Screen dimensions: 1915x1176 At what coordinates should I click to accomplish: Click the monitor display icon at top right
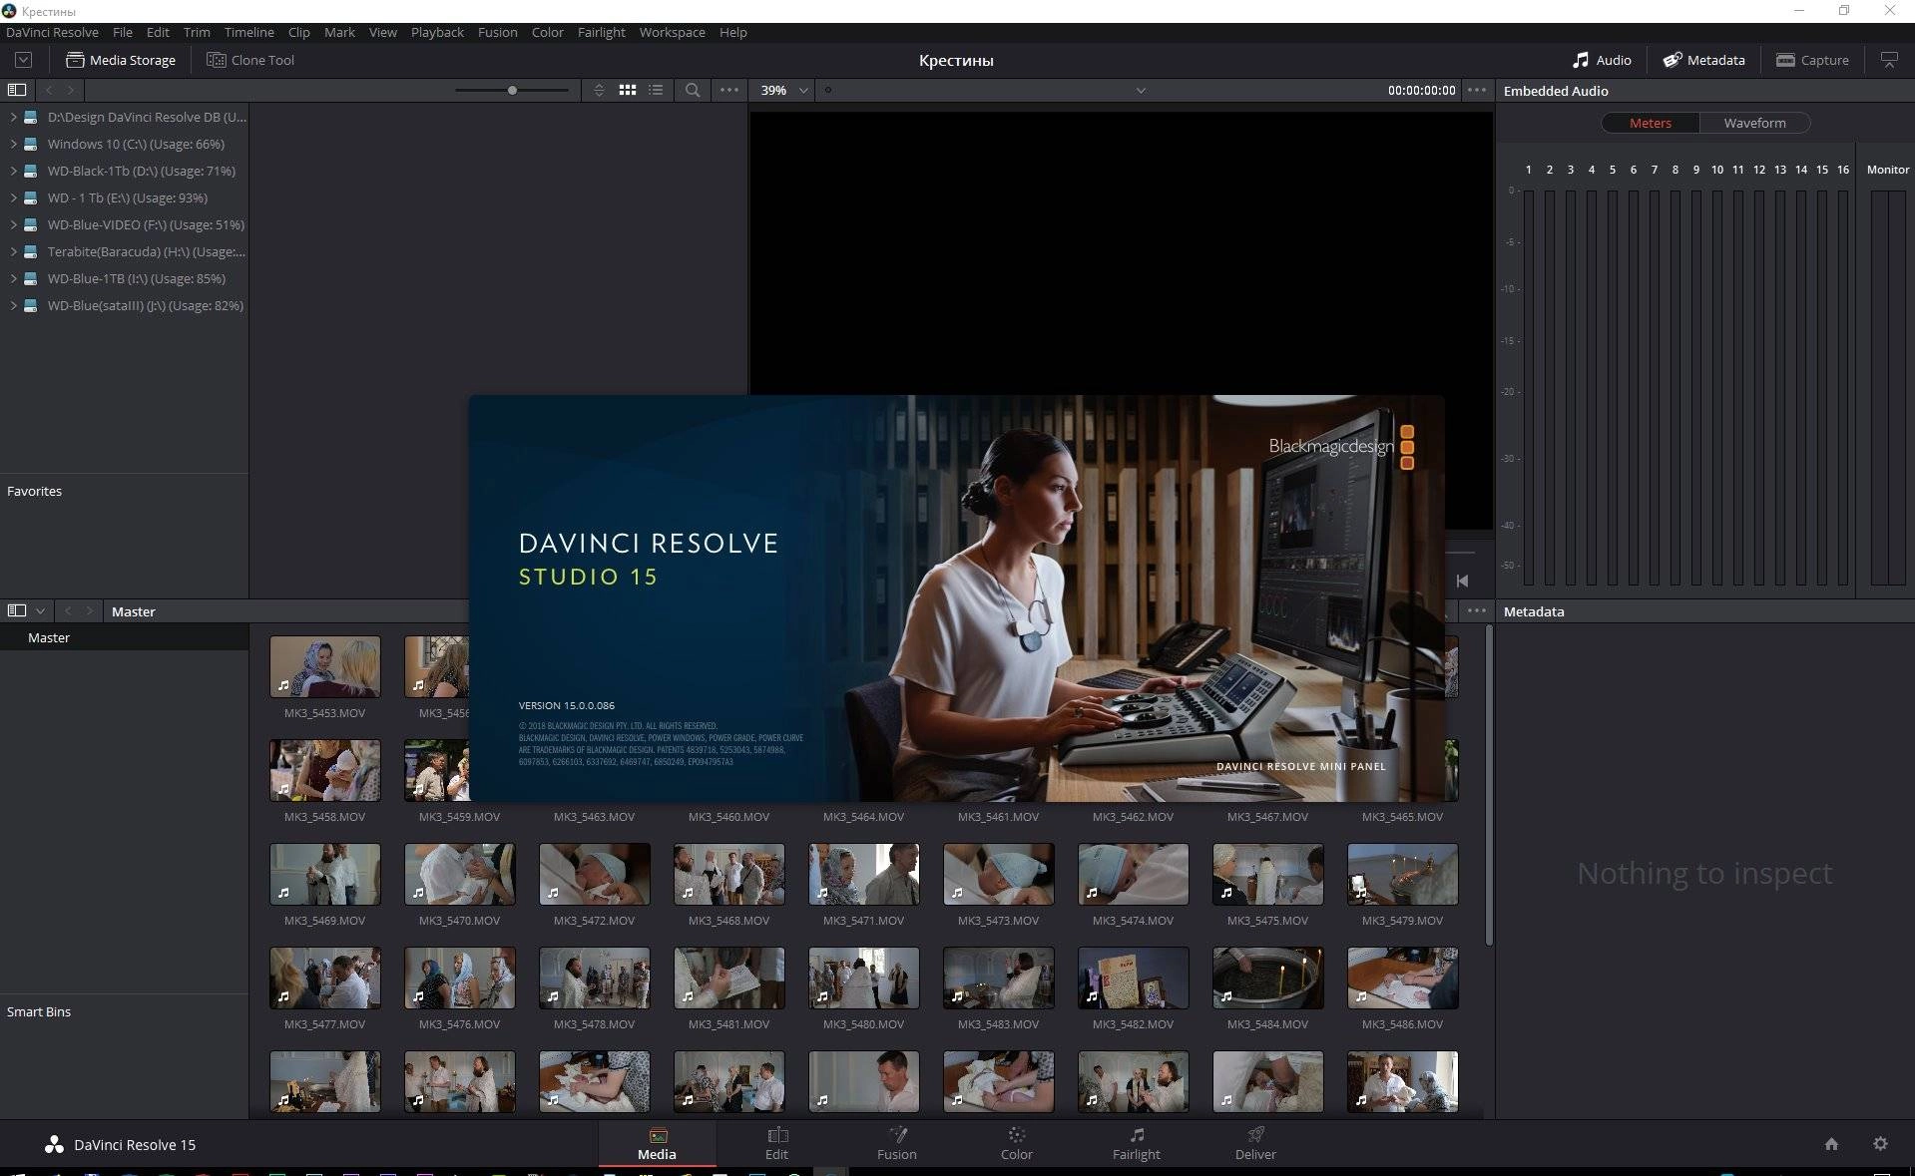click(x=1889, y=60)
